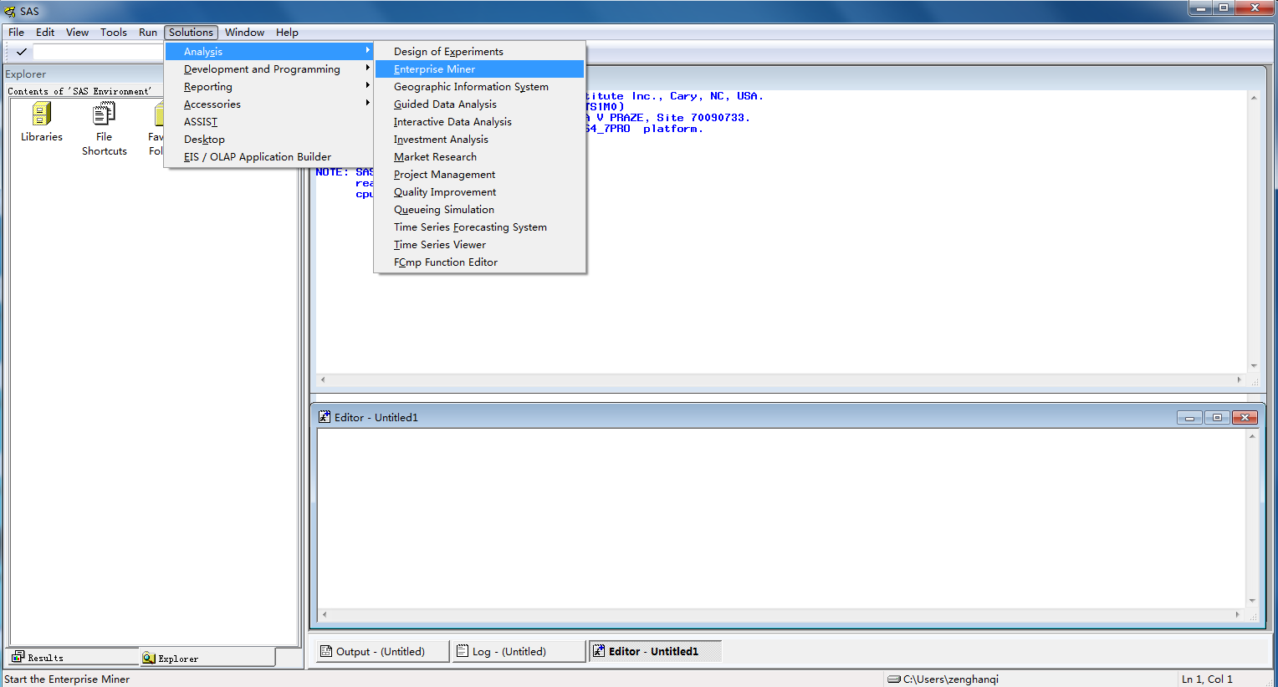Click the Explorer panel title

26,74
